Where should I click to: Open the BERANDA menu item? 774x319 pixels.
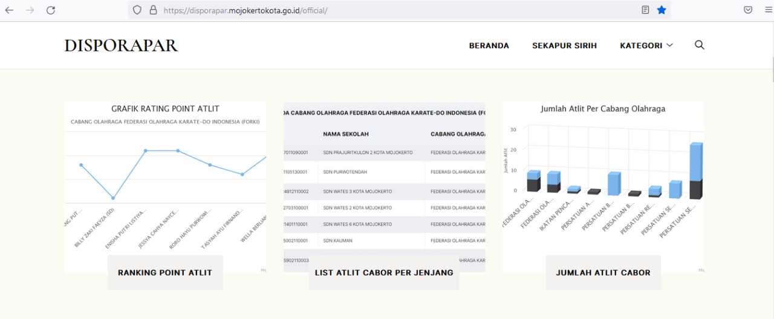[x=489, y=45]
